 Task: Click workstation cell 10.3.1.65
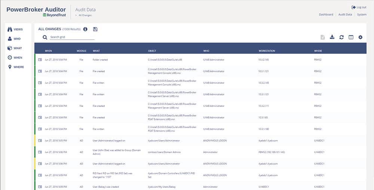(263, 118)
